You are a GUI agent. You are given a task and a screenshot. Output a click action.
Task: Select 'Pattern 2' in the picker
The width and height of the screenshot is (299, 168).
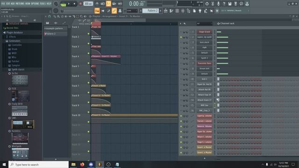56,34
